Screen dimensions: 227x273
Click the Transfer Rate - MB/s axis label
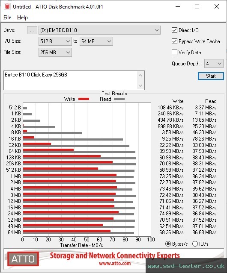tap(81, 245)
